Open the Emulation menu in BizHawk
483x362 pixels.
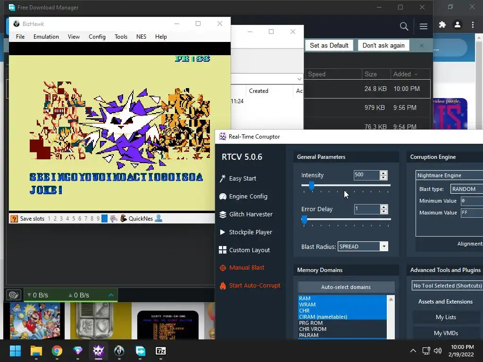click(46, 37)
